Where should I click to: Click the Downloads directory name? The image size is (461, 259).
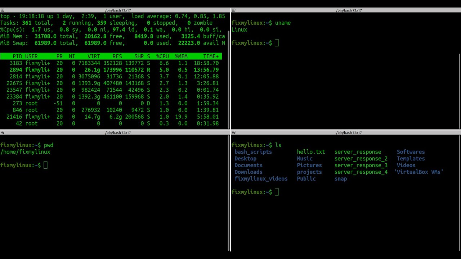click(x=249, y=172)
